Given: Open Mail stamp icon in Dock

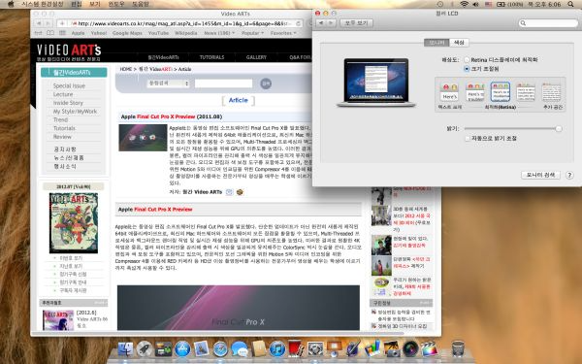Looking at the screenshot, I should click(x=202, y=348).
